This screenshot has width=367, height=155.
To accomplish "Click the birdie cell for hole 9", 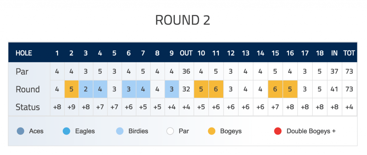I will [172, 89].
